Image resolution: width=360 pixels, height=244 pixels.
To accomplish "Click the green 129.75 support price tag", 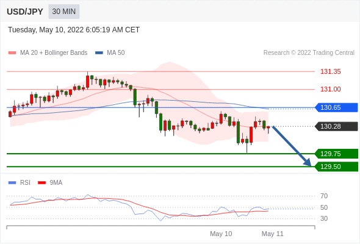I will (336, 154).
